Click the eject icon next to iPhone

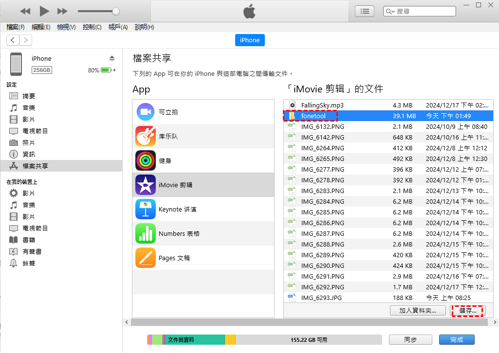click(112, 58)
